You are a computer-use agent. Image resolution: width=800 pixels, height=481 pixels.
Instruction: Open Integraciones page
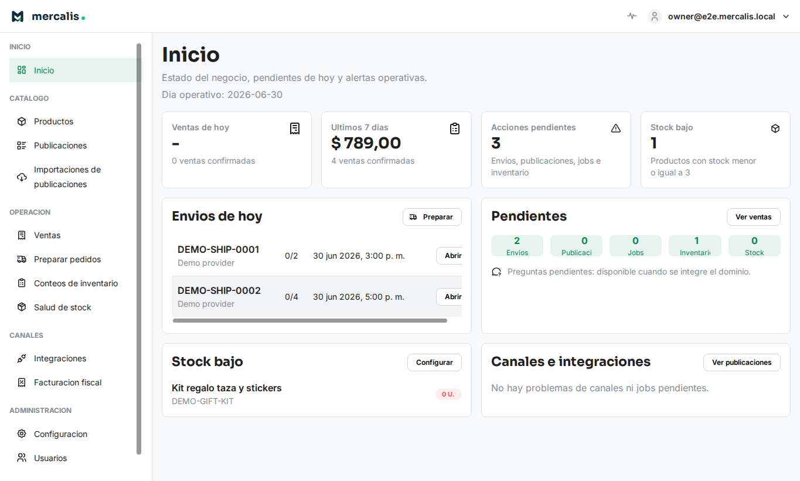click(x=76, y=358)
